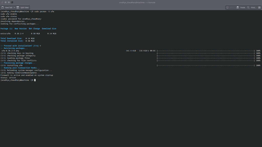262x147 pixels.
Task: Paste clipboard using the Paste button
Action: pyautogui.click(x=241, y=7)
